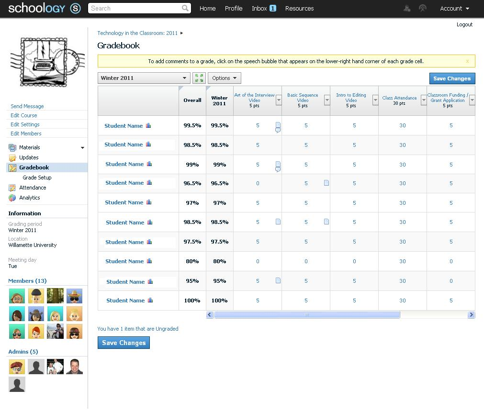
Task: Expand the Materials sidebar section
Action: coord(82,147)
